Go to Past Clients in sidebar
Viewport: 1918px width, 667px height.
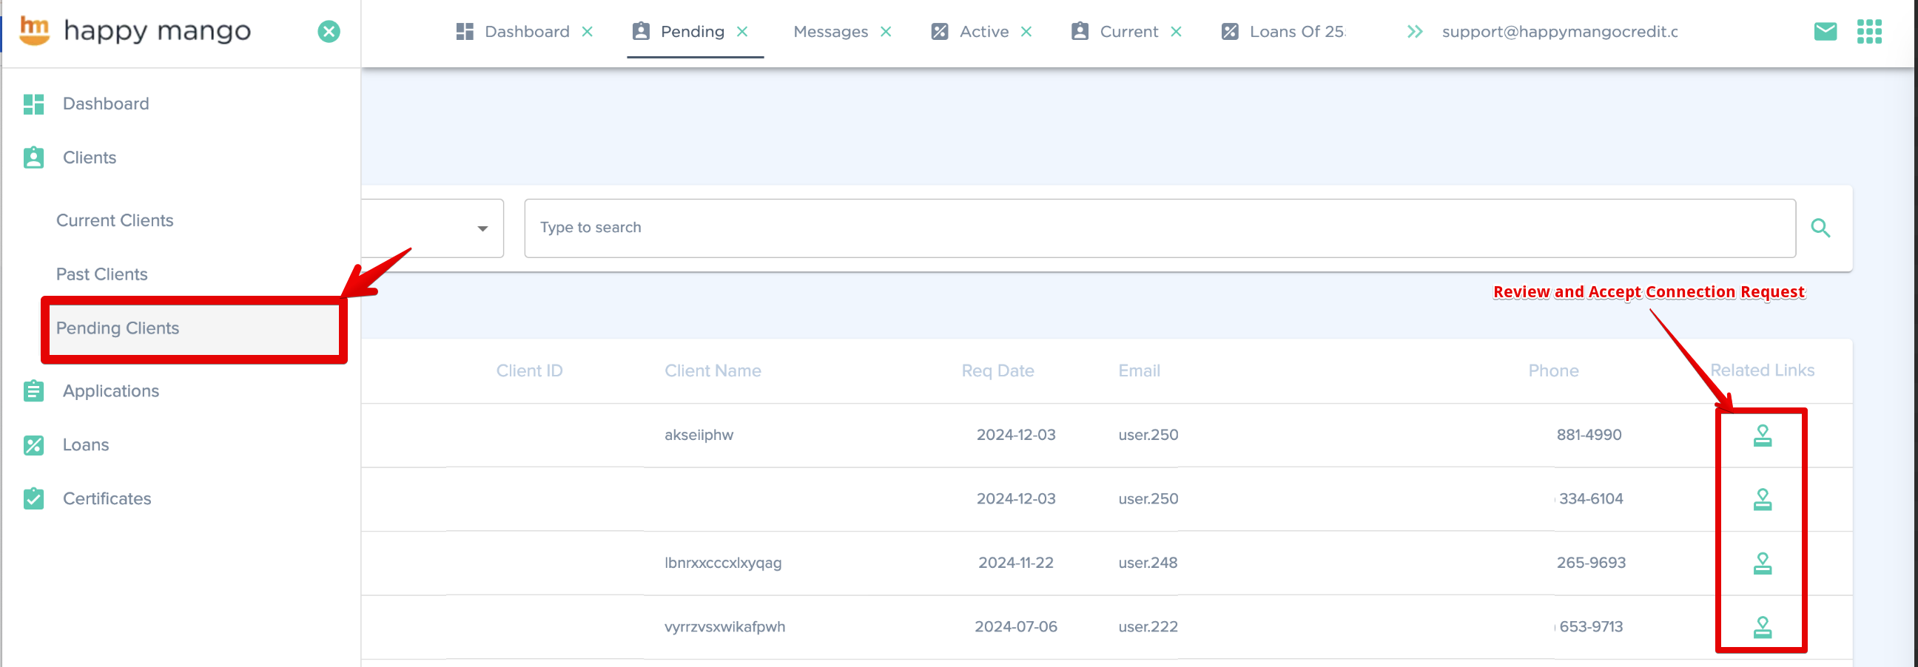pos(102,274)
